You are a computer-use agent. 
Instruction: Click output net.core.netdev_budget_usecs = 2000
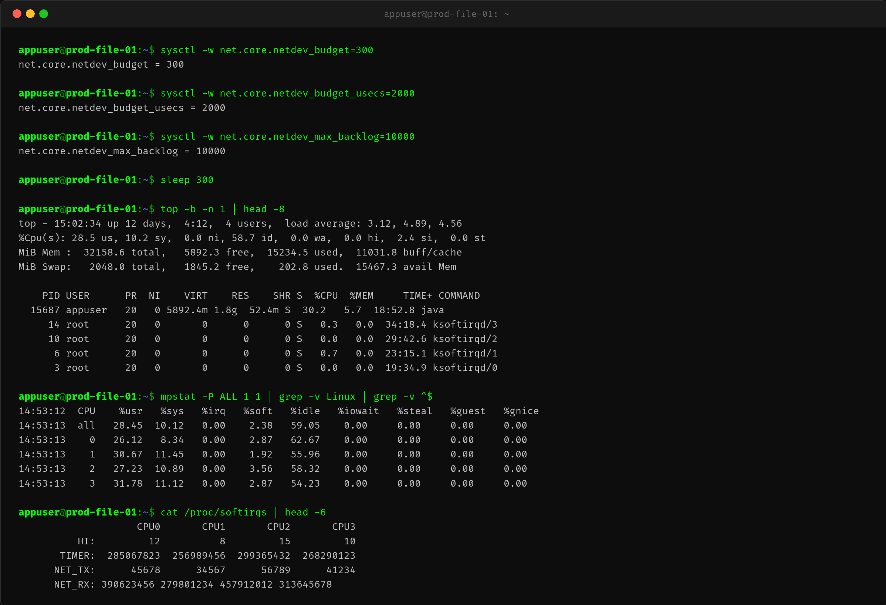pyautogui.click(x=122, y=108)
